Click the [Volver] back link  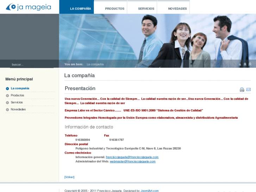pyautogui.click(x=69, y=177)
